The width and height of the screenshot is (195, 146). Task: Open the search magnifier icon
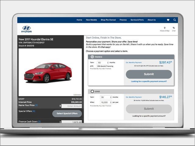tap(175, 20)
